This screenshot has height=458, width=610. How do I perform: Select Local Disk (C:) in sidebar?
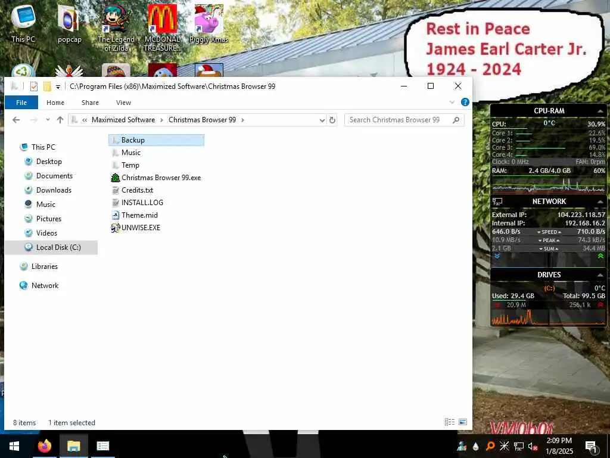click(x=51, y=247)
